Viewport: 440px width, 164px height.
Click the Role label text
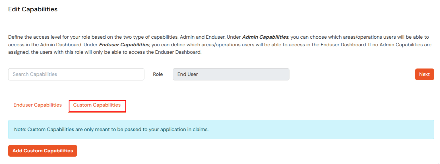(158, 74)
